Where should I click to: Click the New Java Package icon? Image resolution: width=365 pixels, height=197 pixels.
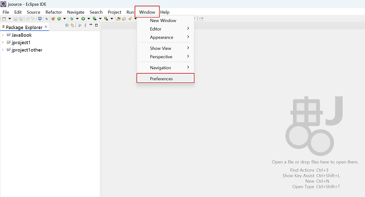[x=53, y=19]
